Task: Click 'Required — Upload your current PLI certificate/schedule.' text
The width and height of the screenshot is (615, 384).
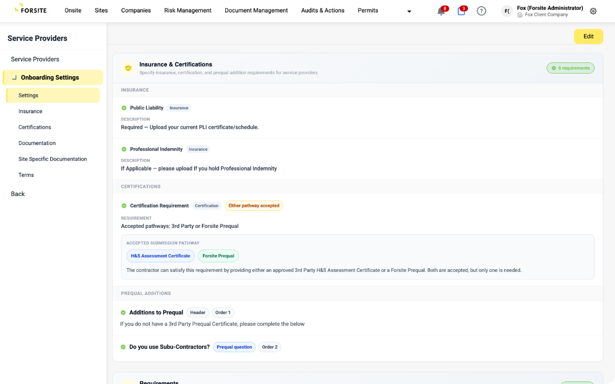Action: point(190,127)
